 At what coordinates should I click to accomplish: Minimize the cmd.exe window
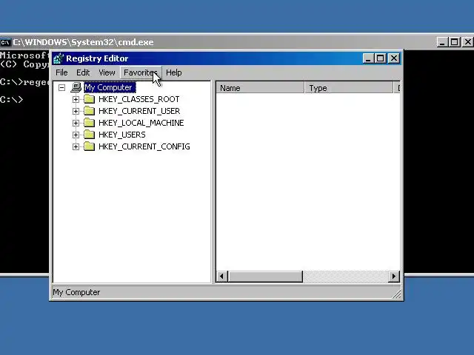pyautogui.click(x=442, y=42)
